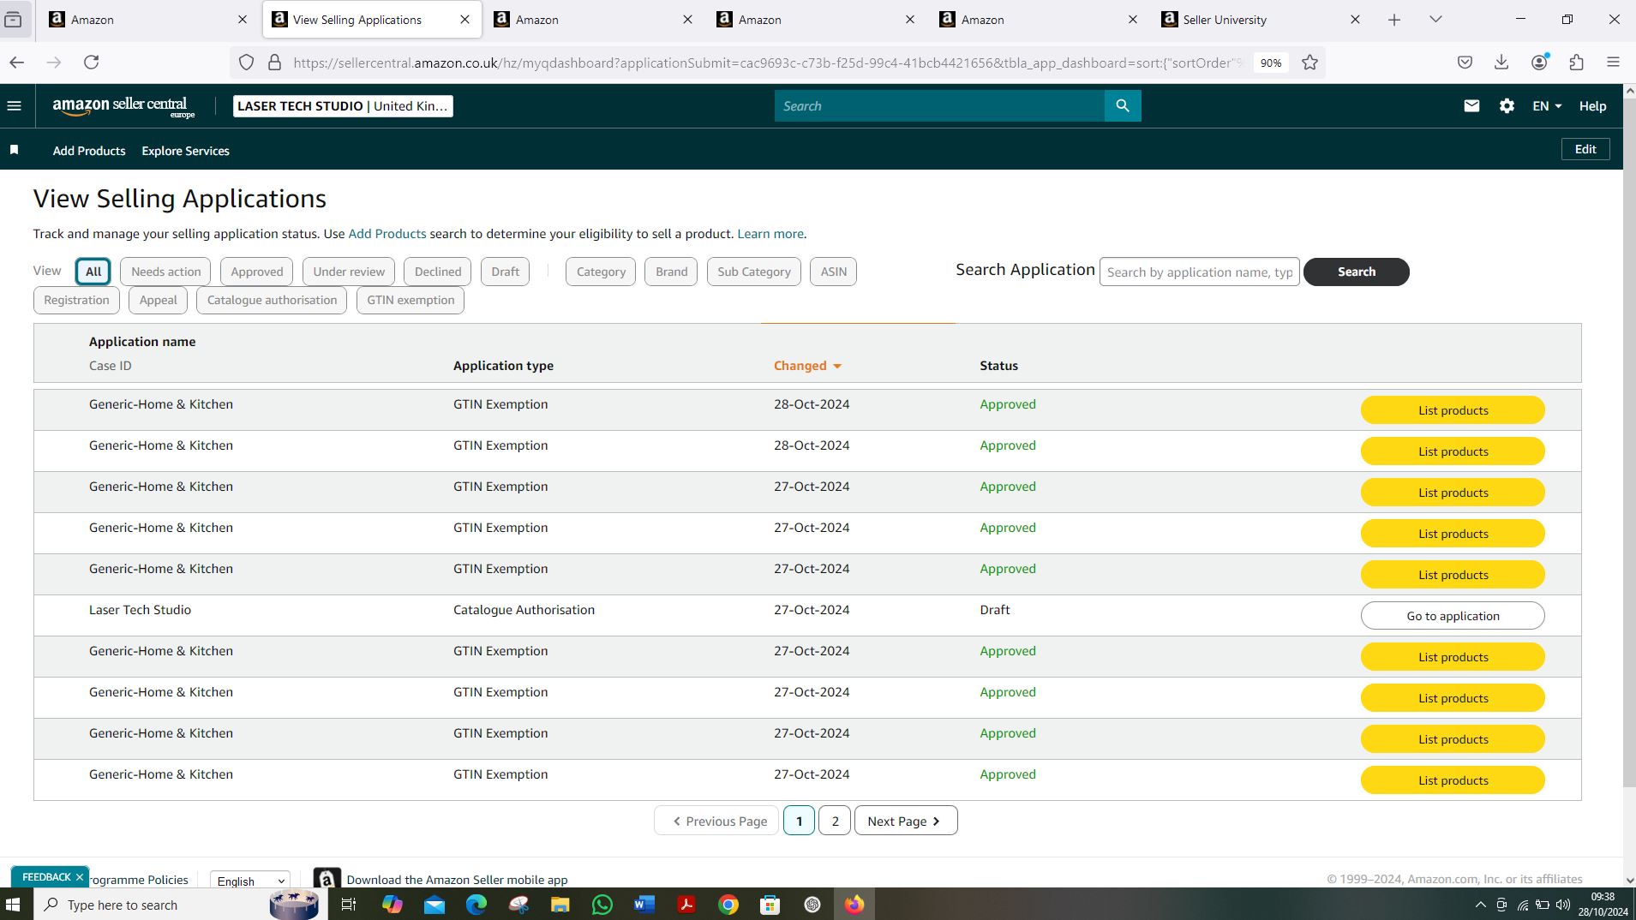Image resolution: width=1636 pixels, height=920 pixels.
Task: Toggle the GTIN exemption filter chip
Action: [410, 300]
